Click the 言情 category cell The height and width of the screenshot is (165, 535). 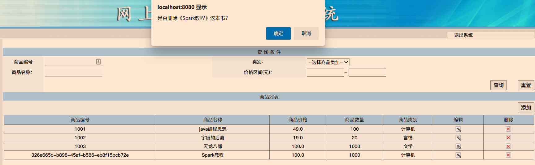click(x=408, y=138)
